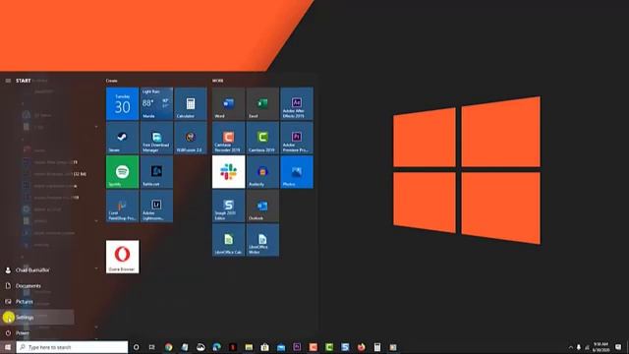Launch the Opera Browser tile
The width and height of the screenshot is (629, 354).
(122, 257)
